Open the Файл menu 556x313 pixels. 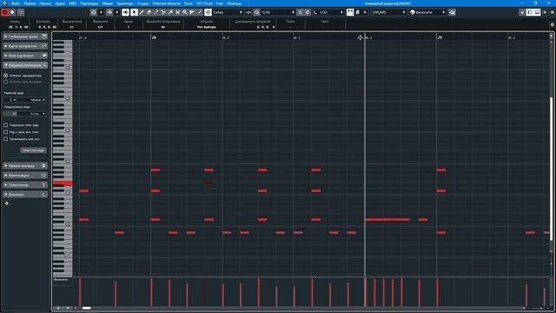[x=16, y=3]
